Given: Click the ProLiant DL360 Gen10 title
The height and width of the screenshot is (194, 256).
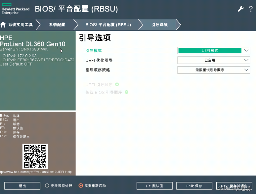Looking at the screenshot, I should [x=33, y=44].
